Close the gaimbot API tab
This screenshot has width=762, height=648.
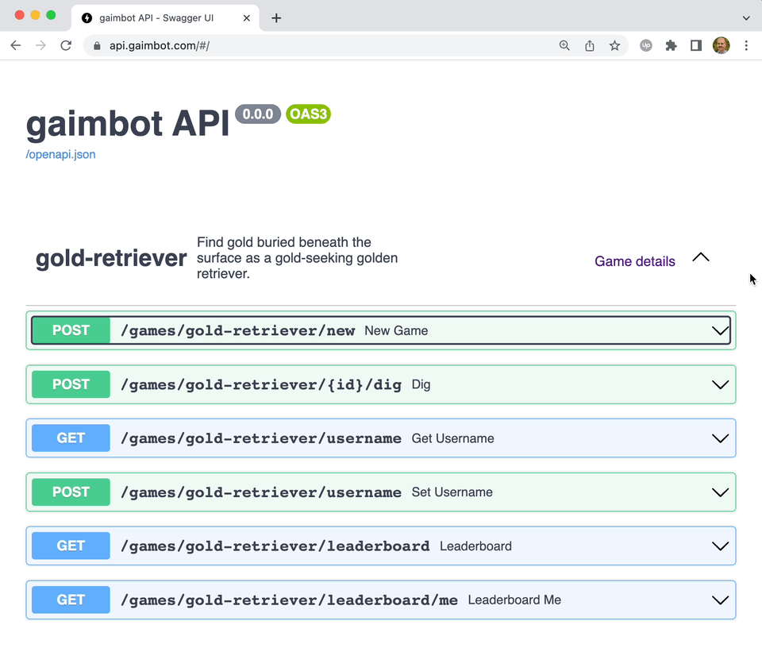246,18
